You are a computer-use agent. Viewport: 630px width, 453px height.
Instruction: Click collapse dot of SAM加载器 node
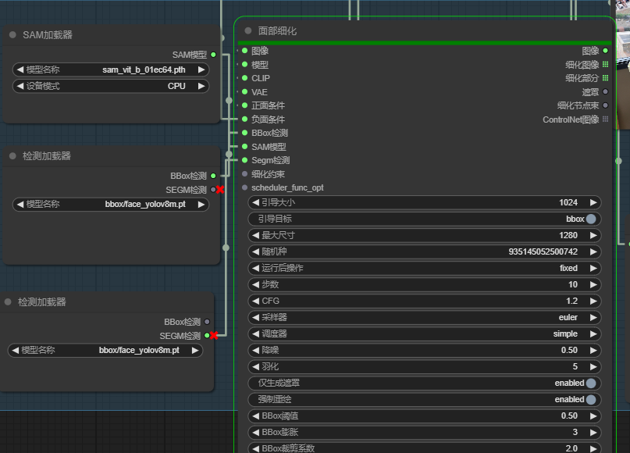[12, 35]
